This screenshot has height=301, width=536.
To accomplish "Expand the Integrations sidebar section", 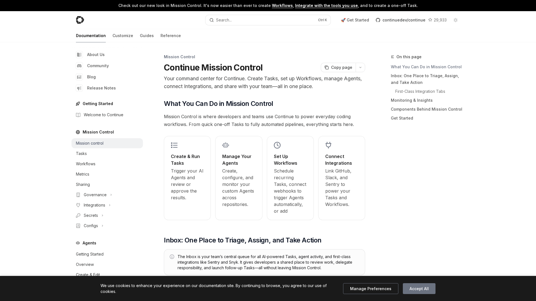I will pyautogui.click(x=94, y=205).
